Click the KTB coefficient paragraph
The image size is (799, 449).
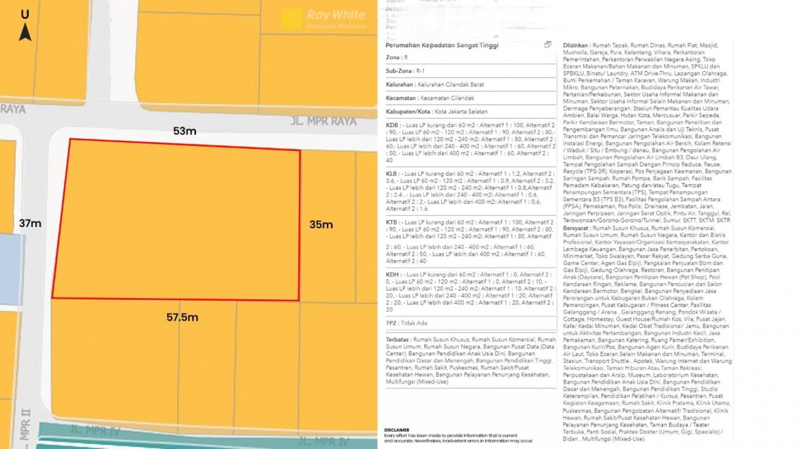click(x=471, y=242)
